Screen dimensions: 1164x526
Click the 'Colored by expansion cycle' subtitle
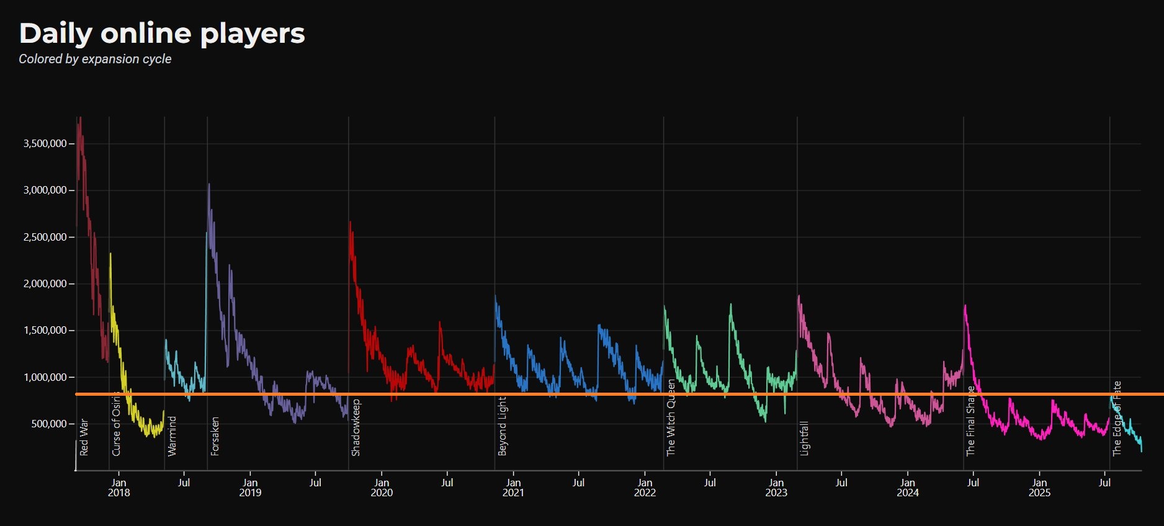click(x=95, y=59)
